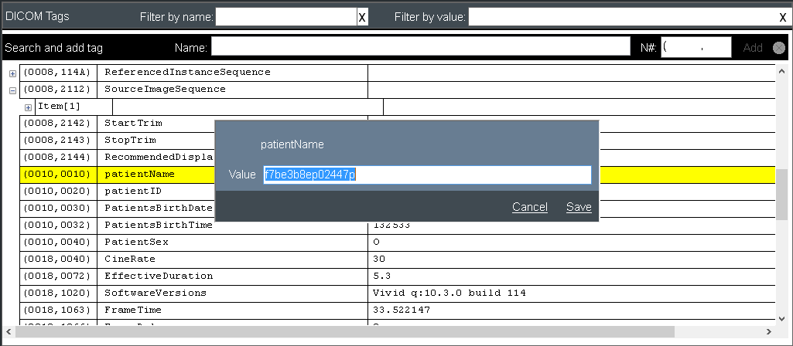This screenshot has width=793, height=346.
Task: Click the gray circular X icon beside Add
Action: (778, 48)
